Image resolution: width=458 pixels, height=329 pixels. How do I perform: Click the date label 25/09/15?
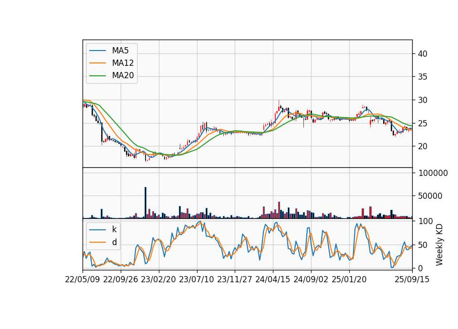412,279
